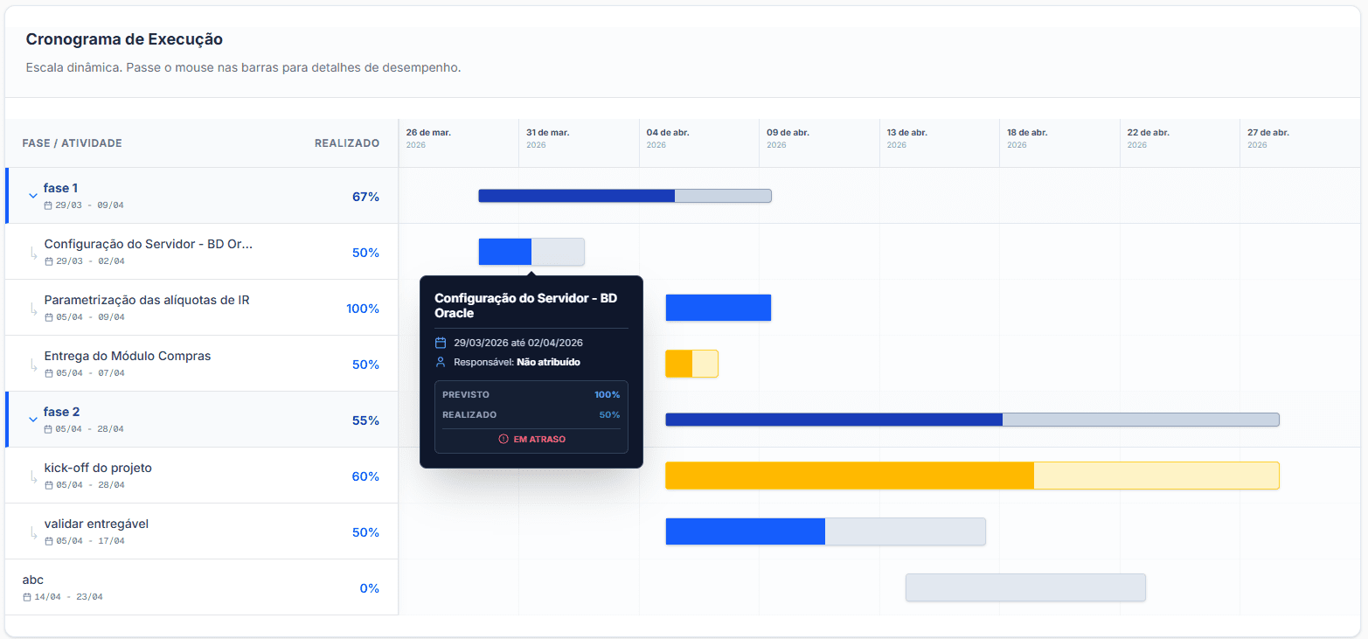The image size is (1368, 639).
Task: Select kick-off do projeto row
Action: click(x=202, y=476)
